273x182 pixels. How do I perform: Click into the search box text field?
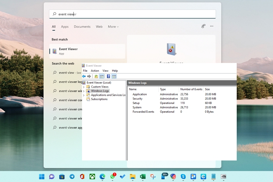click(133, 14)
